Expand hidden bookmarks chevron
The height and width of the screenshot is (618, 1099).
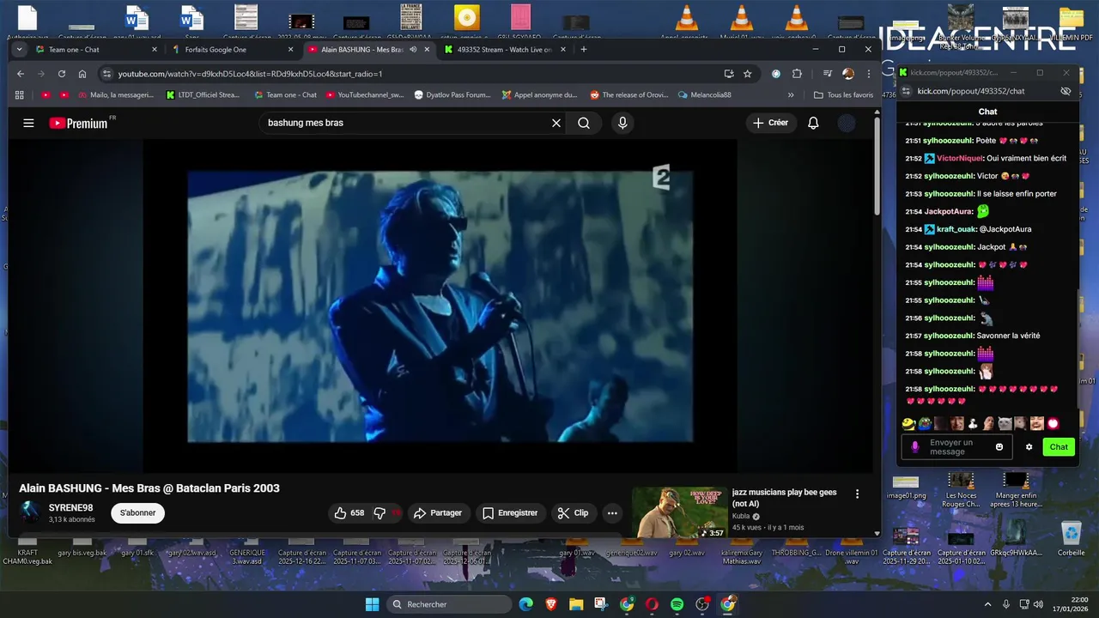coord(791,95)
